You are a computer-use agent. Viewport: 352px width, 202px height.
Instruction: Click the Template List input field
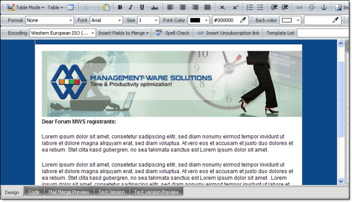coord(323,33)
